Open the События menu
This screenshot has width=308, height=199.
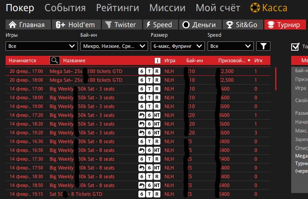(x=65, y=8)
